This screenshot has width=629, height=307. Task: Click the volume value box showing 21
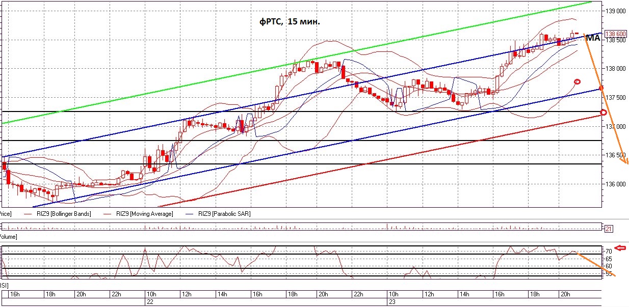coord(609,229)
